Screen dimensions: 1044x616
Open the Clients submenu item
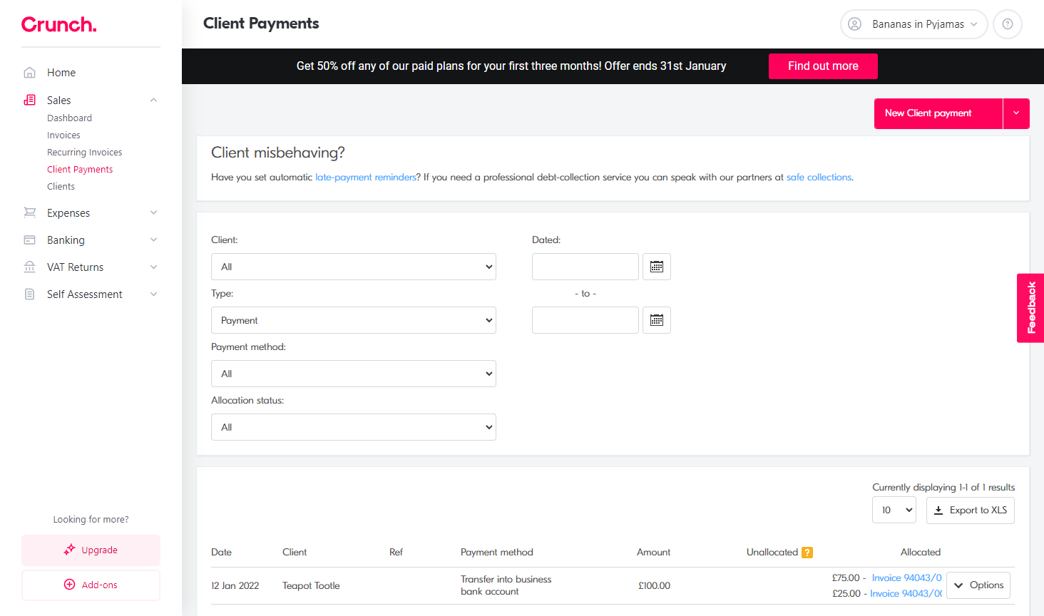click(x=61, y=187)
